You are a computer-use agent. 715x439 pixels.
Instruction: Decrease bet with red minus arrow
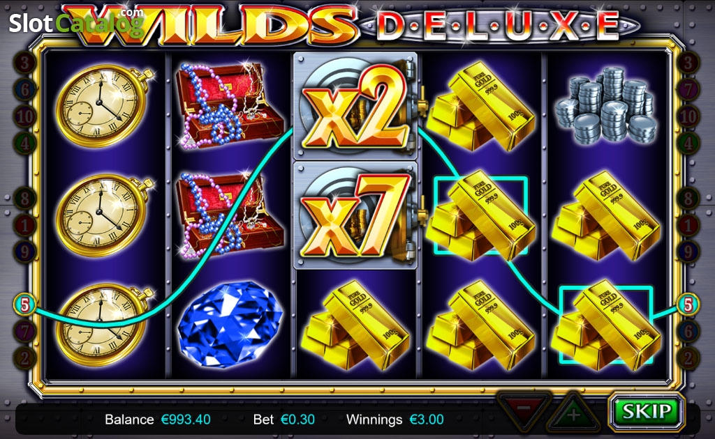click(x=524, y=411)
